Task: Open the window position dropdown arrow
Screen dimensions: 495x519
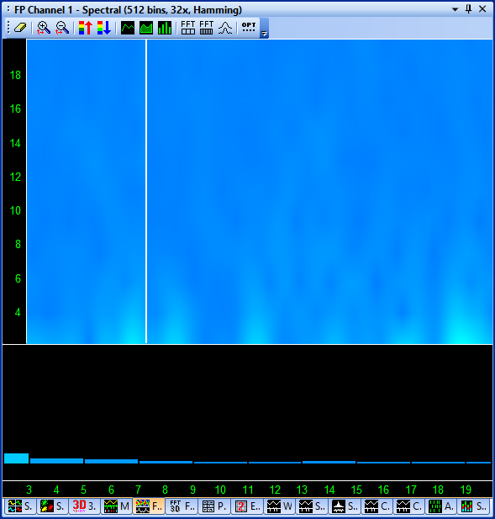Action: point(456,9)
